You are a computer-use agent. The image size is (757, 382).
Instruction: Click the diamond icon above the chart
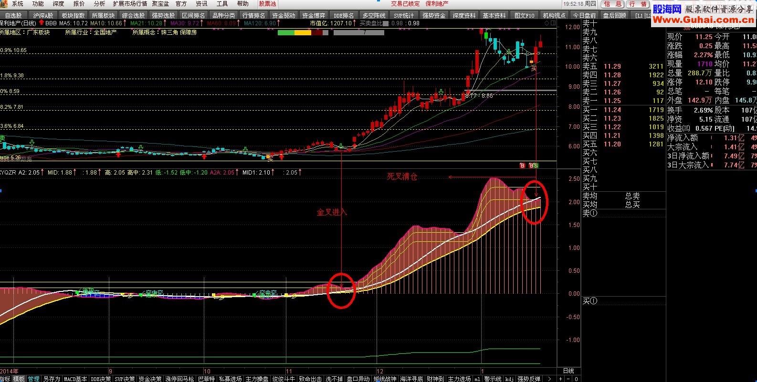point(547,23)
